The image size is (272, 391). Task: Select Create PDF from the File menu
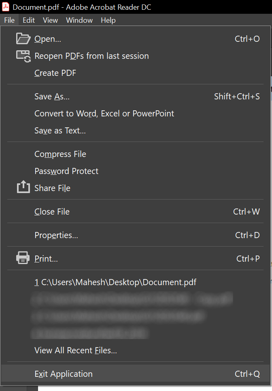[x=55, y=73]
